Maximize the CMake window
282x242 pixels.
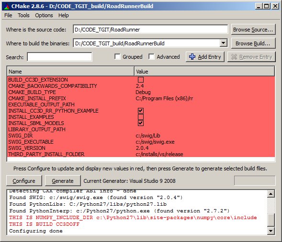pos(266,6)
